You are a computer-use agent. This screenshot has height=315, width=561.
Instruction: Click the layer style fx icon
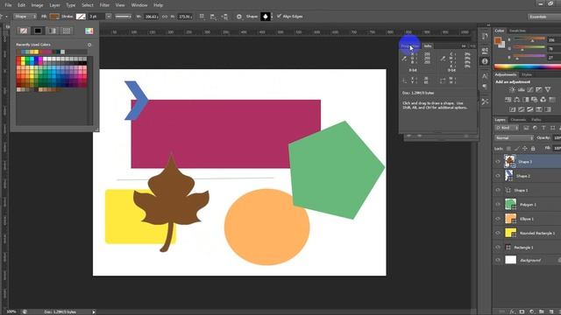pos(513,311)
